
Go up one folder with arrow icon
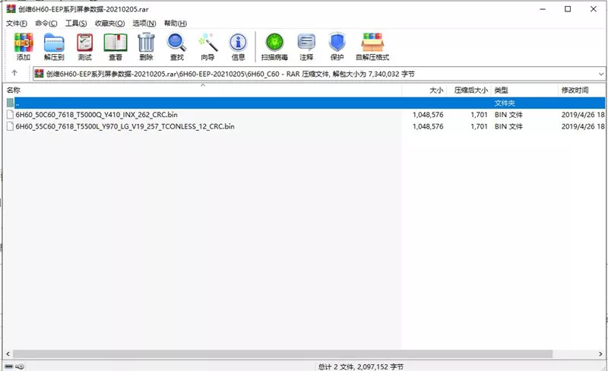(x=14, y=73)
